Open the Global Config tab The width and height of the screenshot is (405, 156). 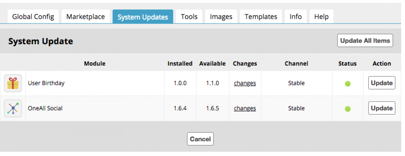[33, 17]
